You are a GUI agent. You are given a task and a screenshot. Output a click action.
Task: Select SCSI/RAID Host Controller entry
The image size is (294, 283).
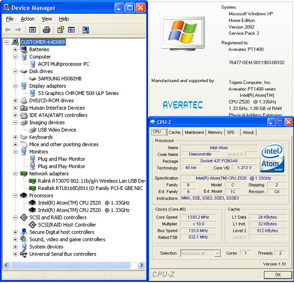point(67,225)
